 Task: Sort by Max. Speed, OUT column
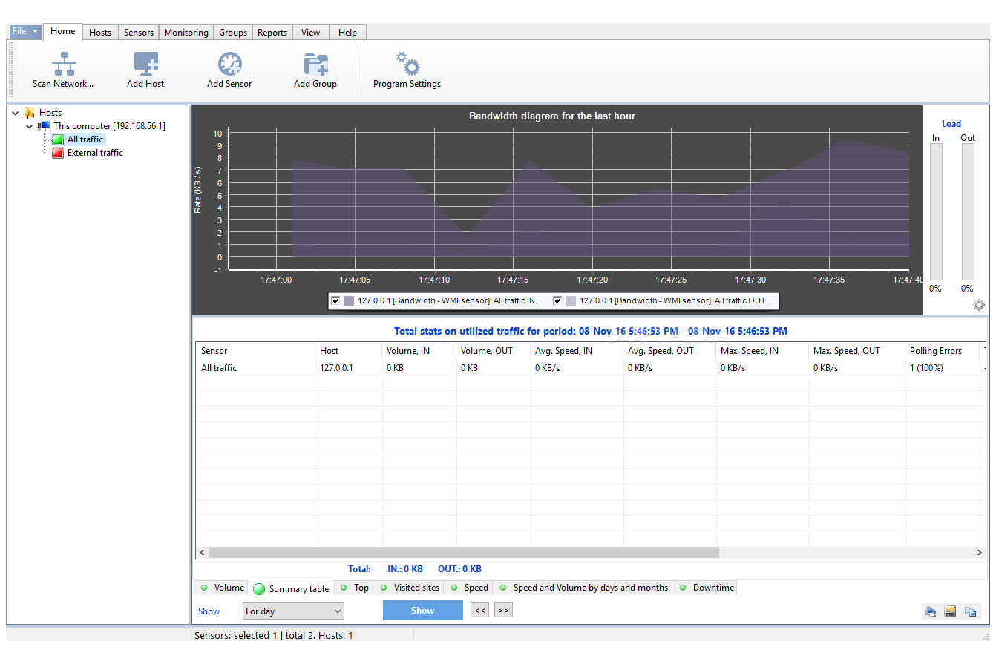coord(857,351)
